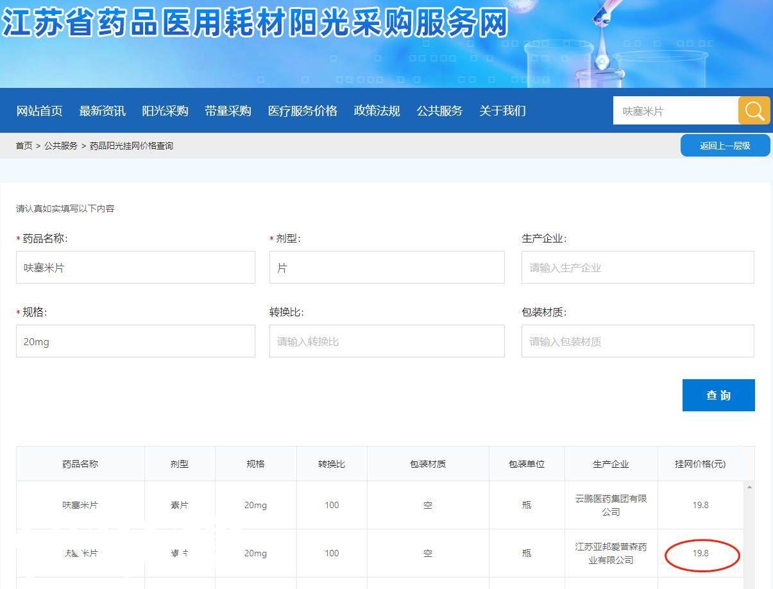
Task: Open the 公共服务 menu
Action: [x=439, y=111]
